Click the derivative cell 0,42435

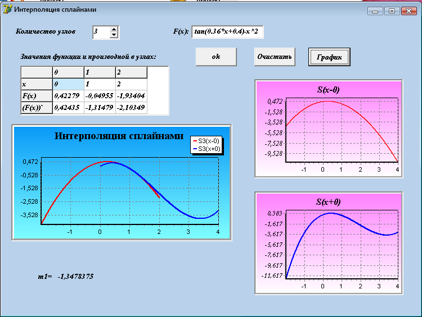tap(68, 108)
